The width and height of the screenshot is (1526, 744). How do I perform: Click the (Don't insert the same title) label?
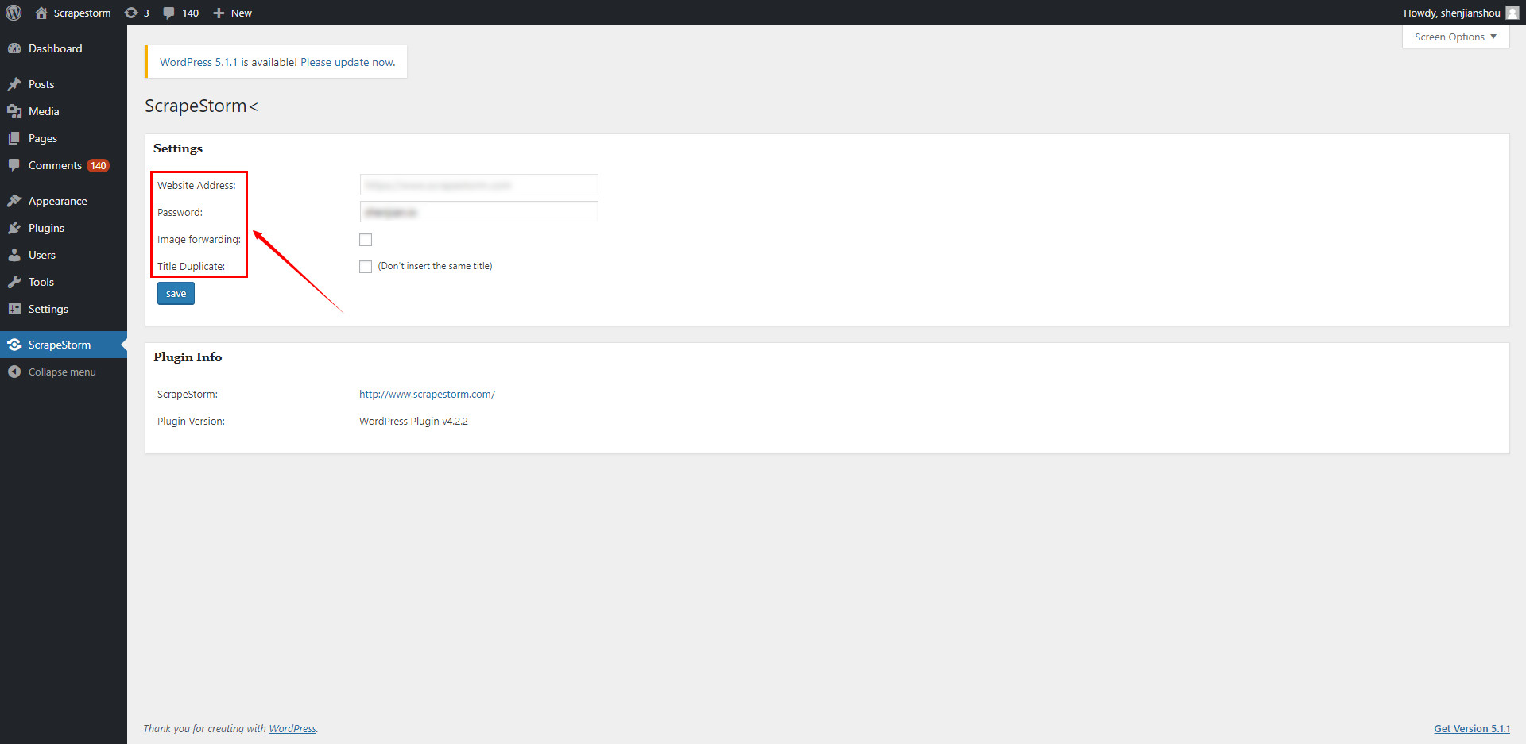coord(435,266)
